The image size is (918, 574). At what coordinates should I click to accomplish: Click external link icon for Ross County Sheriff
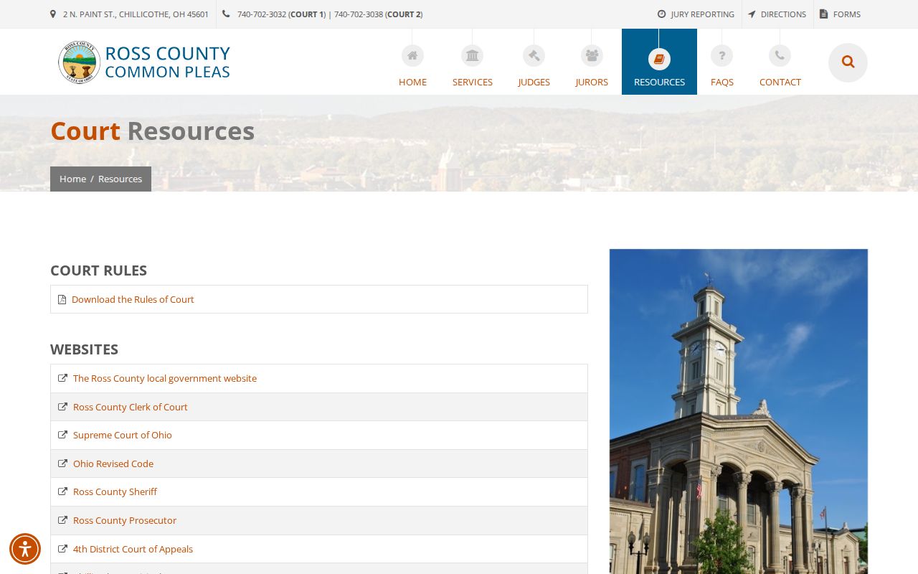tap(62, 491)
